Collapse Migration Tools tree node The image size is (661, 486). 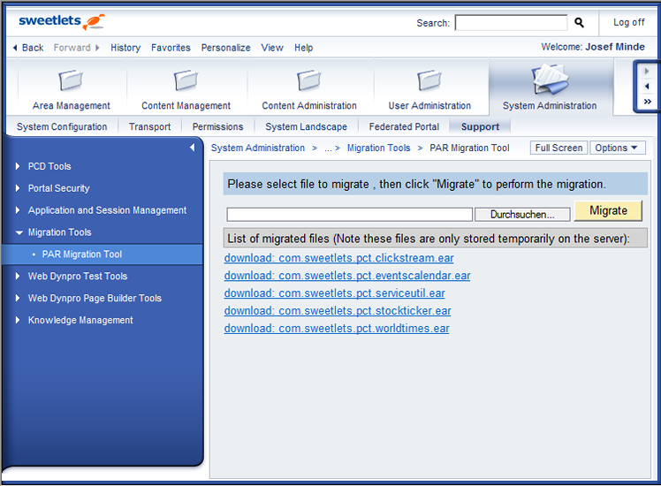[x=19, y=232]
